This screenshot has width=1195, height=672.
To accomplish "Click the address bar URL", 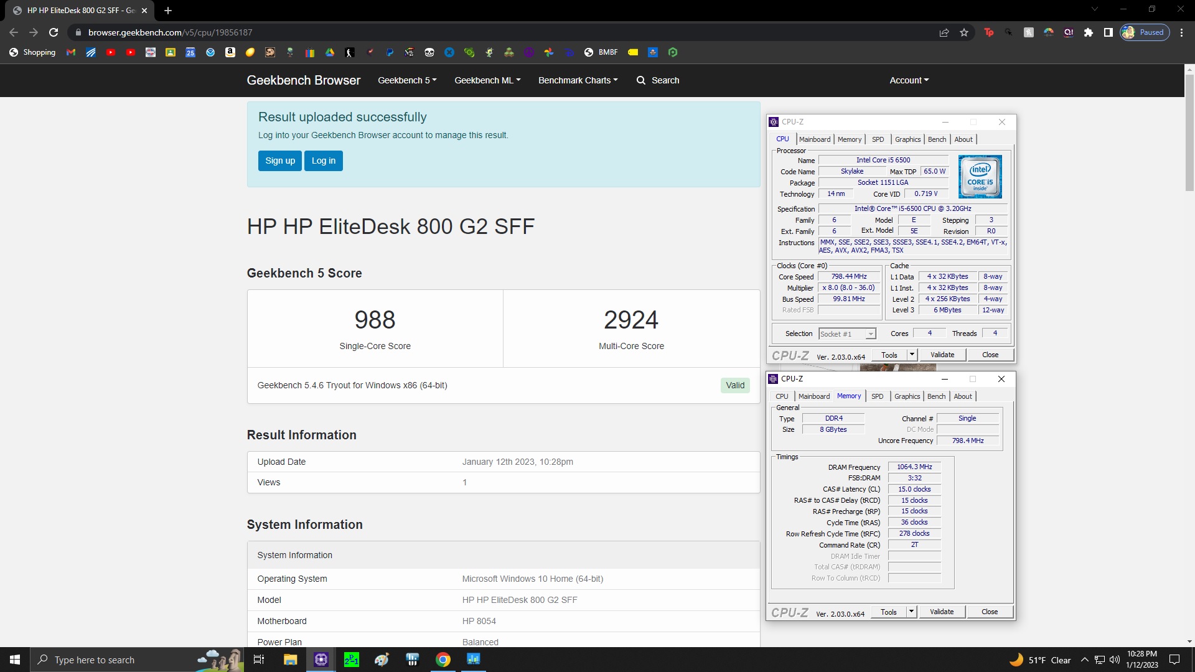I will tap(170, 32).
